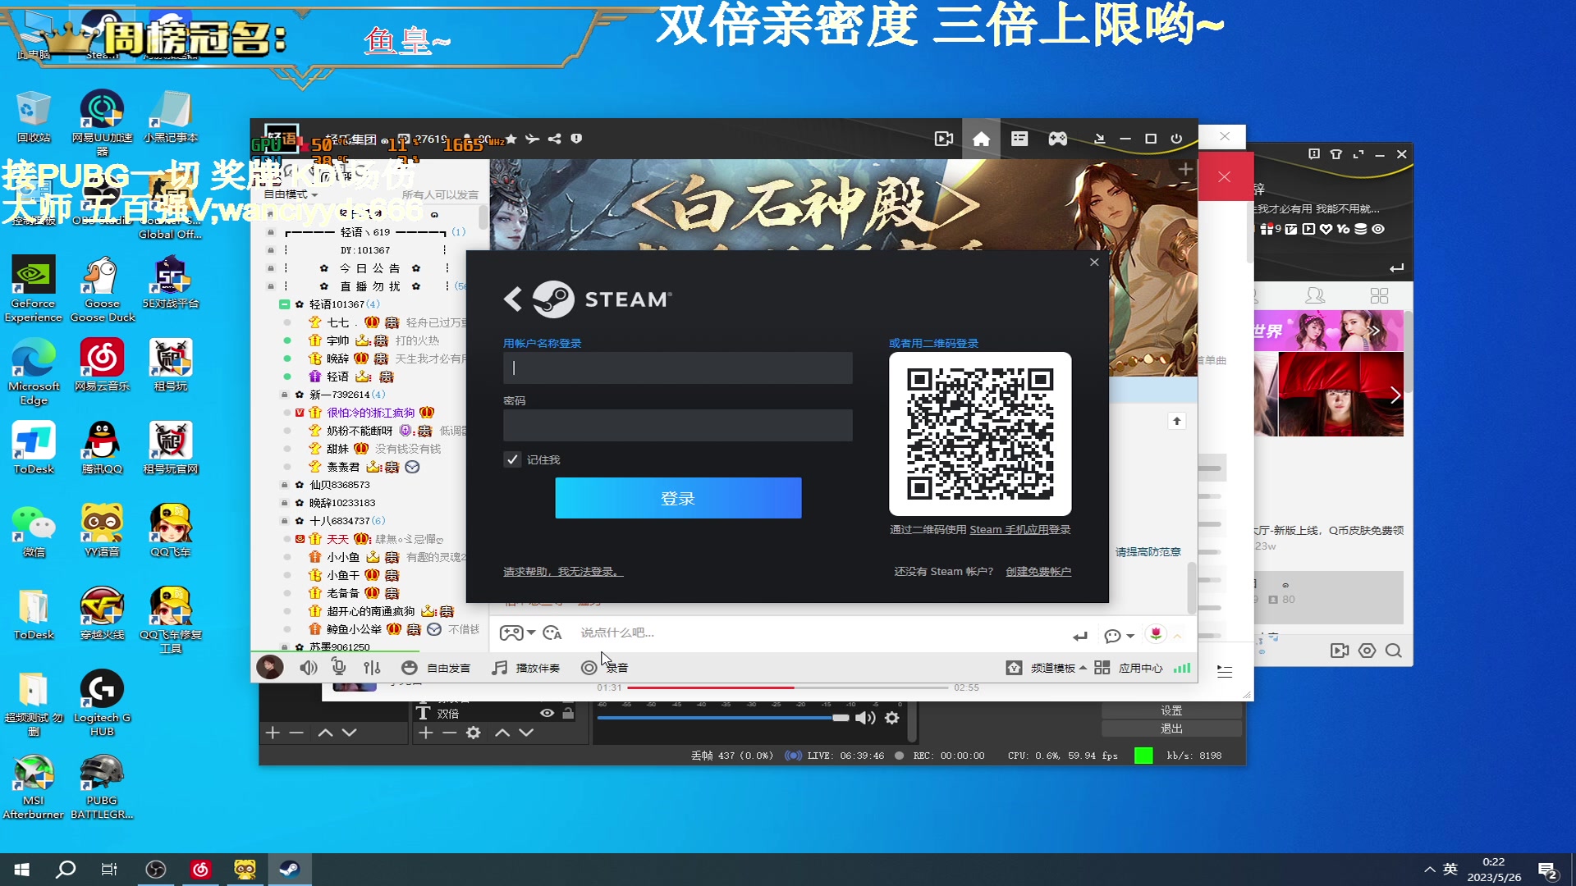Click the skin shirt icon in right panel

1335,154
